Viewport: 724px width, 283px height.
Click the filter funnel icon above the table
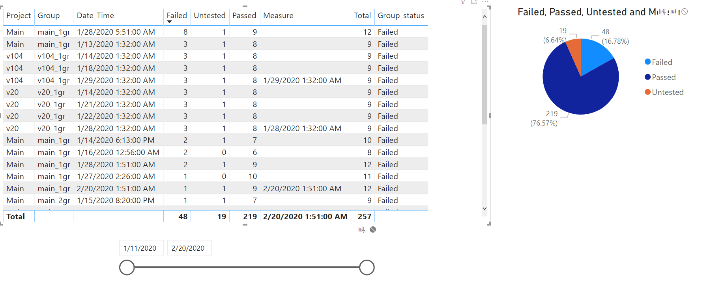click(x=463, y=2)
